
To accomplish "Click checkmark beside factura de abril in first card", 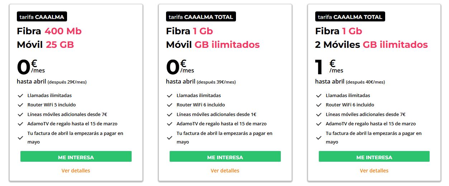I will (20, 138).
